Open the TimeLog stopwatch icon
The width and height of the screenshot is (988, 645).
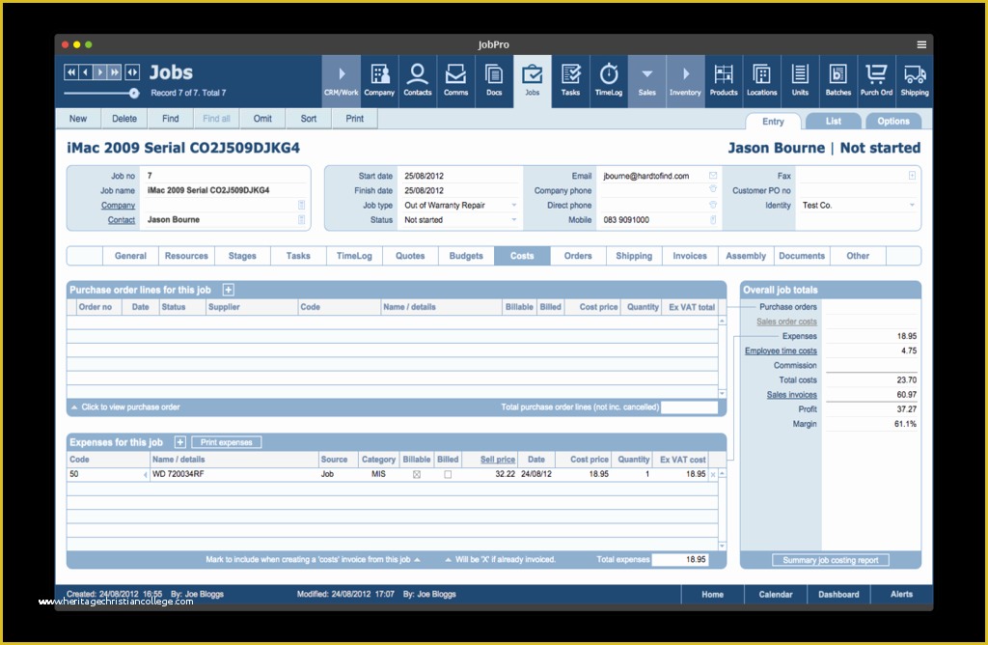(x=609, y=81)
